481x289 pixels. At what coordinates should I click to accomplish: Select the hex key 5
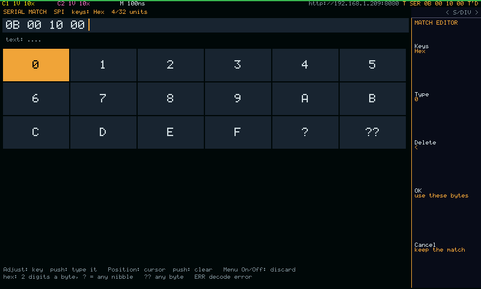point(373,65)
